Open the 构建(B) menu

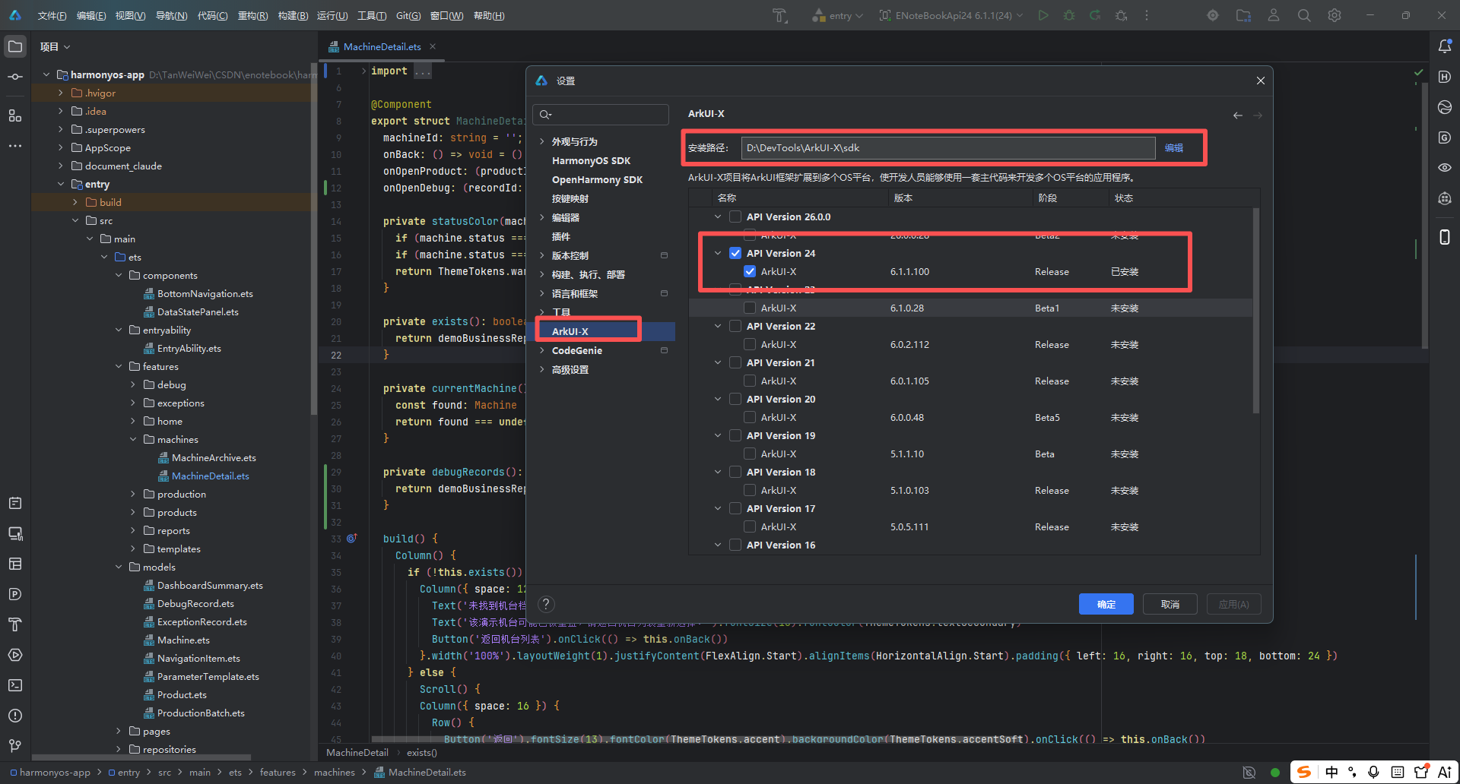293,16
